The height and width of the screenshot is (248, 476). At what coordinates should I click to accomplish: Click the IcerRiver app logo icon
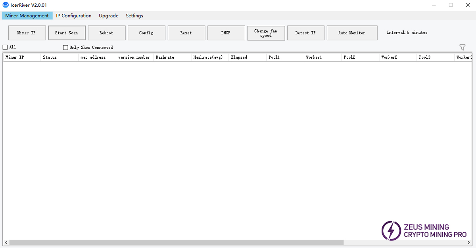click(6, 5)
